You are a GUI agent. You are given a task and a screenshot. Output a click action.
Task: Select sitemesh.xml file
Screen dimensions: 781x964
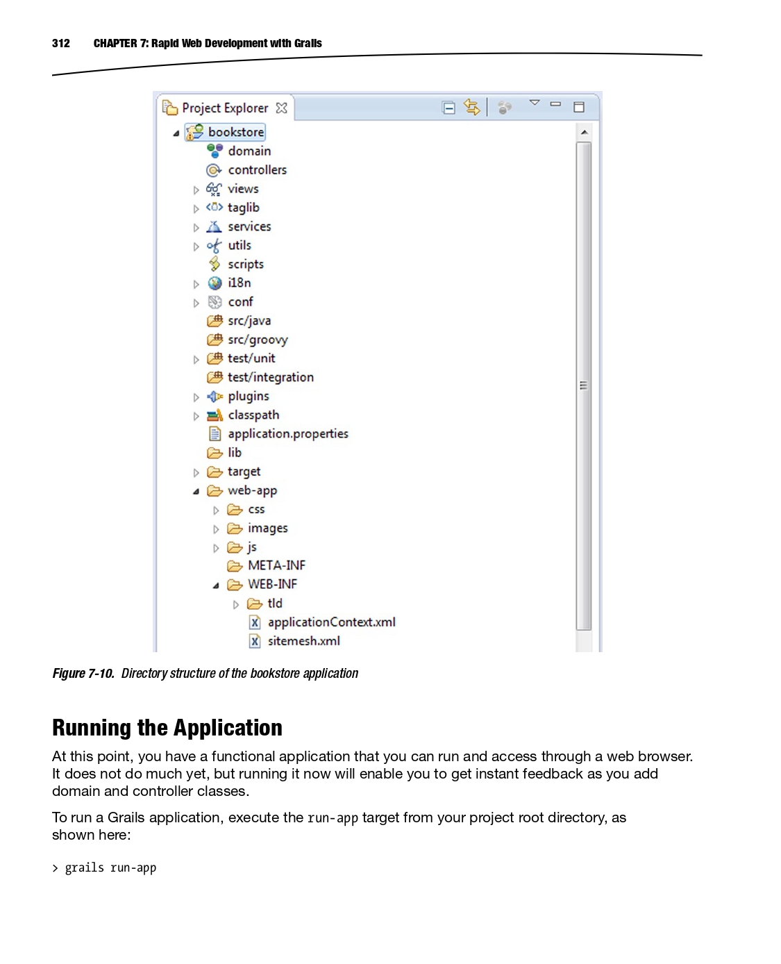tap(304, 641)
